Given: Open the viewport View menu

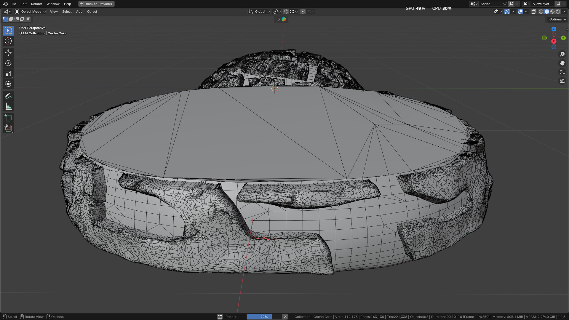Looking at the screenshot, I should 54,12.
